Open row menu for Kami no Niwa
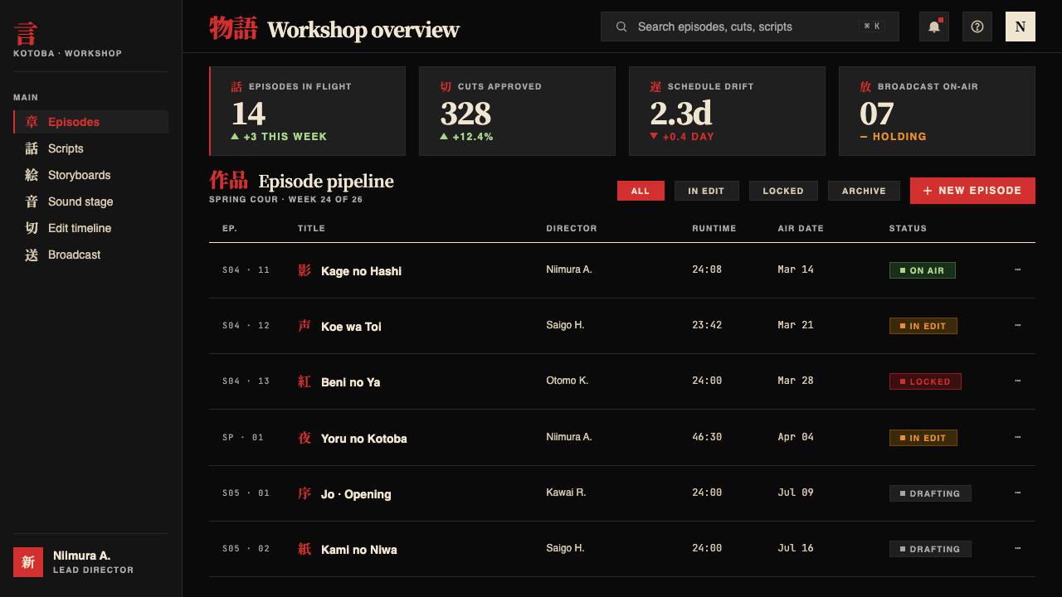This screenshot has width=1062, height=597. [1017, 548]
